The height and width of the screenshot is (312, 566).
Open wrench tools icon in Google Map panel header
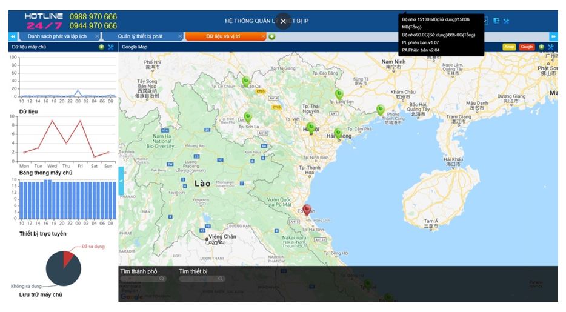click(551, 47)
